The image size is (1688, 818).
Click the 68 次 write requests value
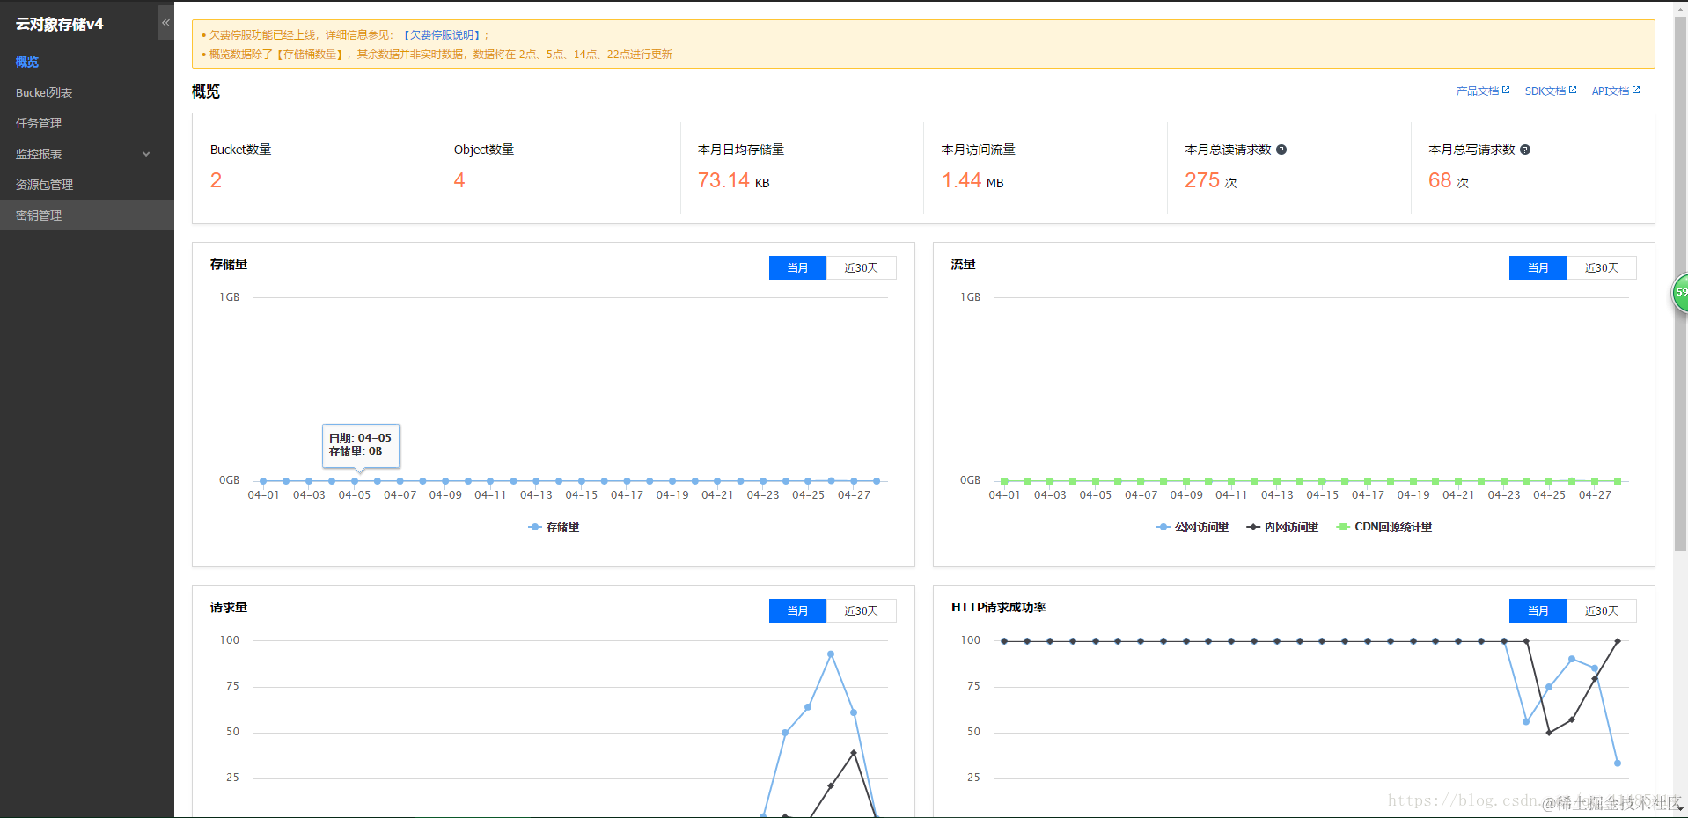tap(1449, 180)
